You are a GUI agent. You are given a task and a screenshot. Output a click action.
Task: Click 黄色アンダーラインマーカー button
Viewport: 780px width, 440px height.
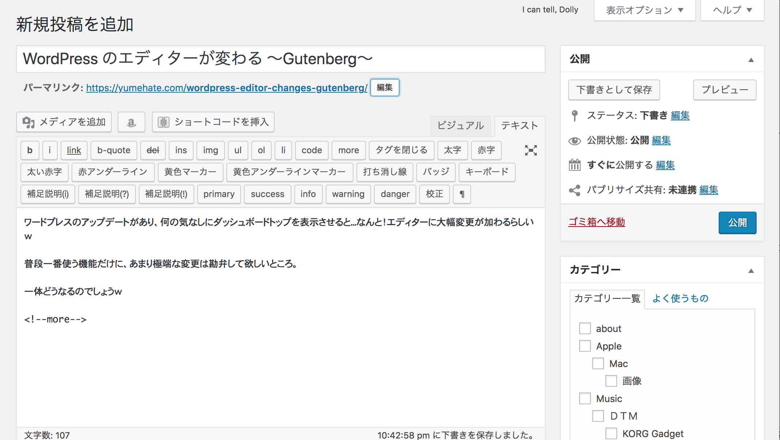click(290, 172)
